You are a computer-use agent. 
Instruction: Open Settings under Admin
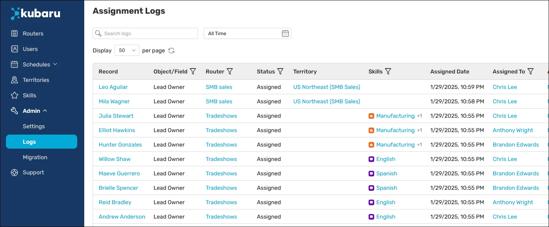point(34,127)
